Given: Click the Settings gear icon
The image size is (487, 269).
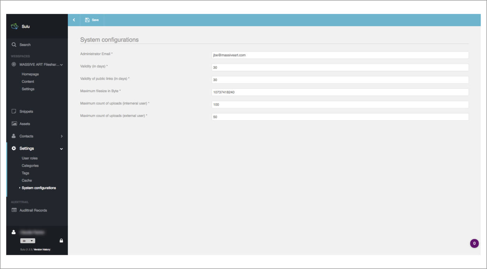Looking at the screenshot, I should (14, 148).
